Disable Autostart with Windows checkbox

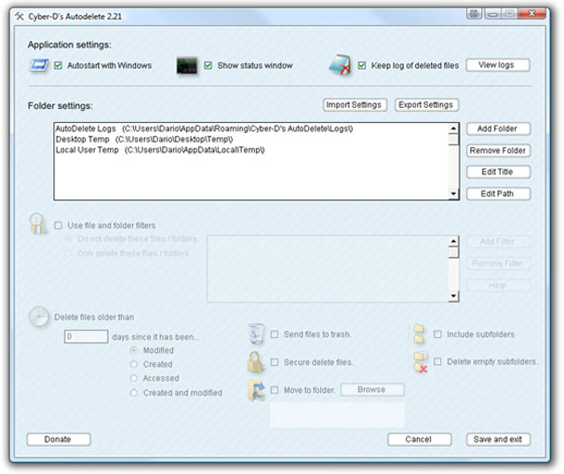[59, 66]
